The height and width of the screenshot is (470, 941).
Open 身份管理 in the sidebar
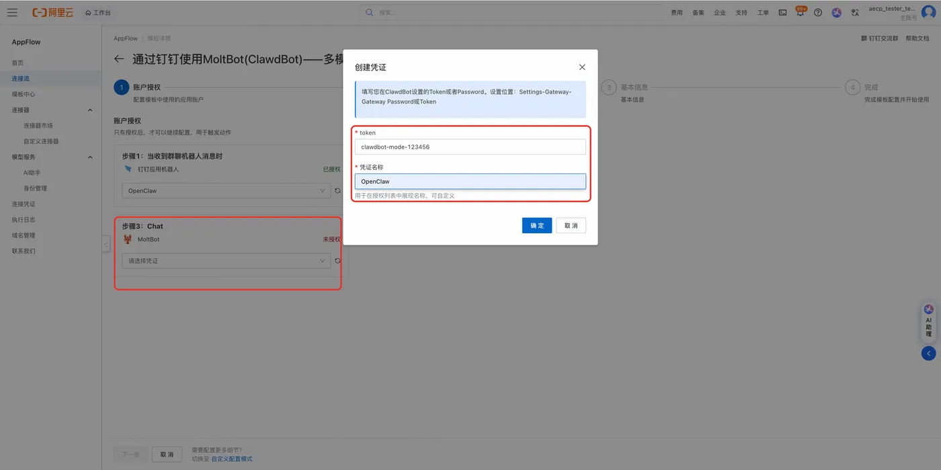click(35, 188)
